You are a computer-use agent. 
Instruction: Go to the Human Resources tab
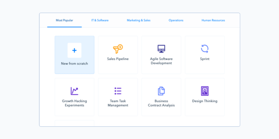213,20
